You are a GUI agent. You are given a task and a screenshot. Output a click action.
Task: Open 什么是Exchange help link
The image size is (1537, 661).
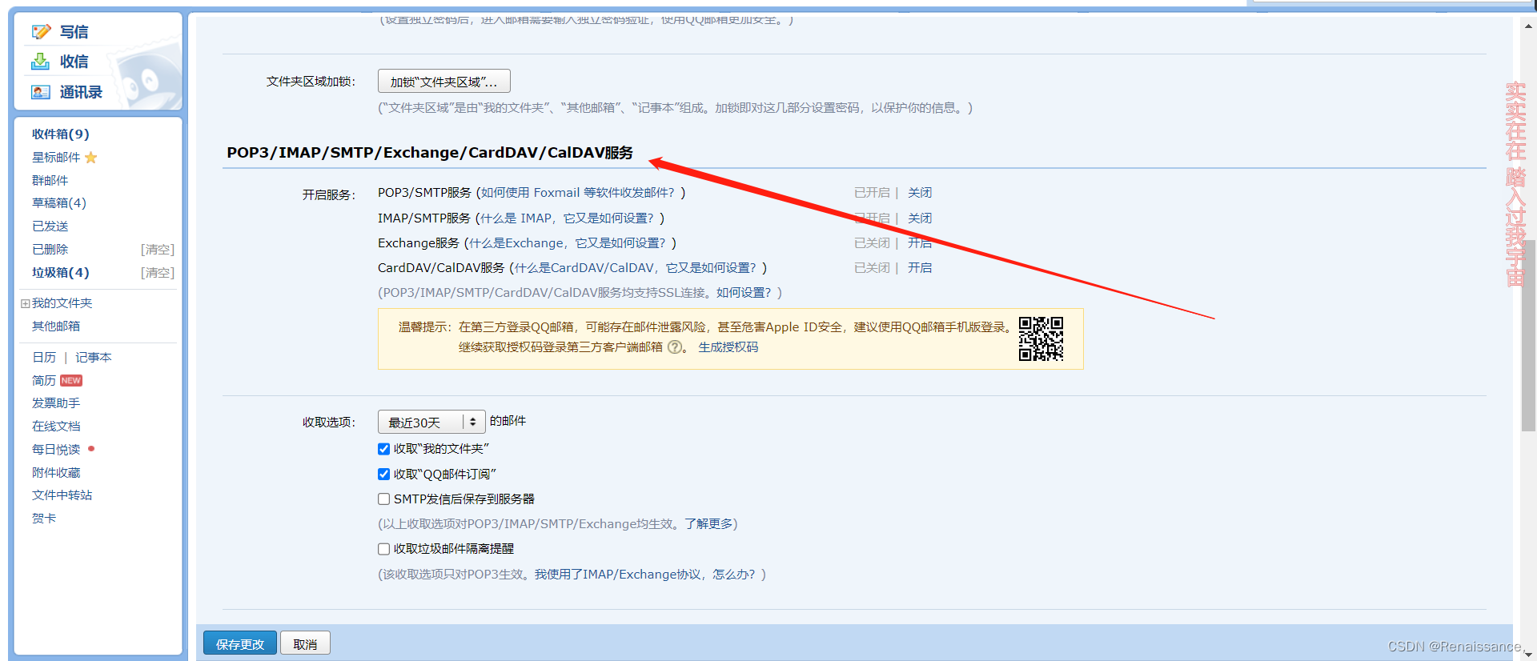click(x=568, y=243)
